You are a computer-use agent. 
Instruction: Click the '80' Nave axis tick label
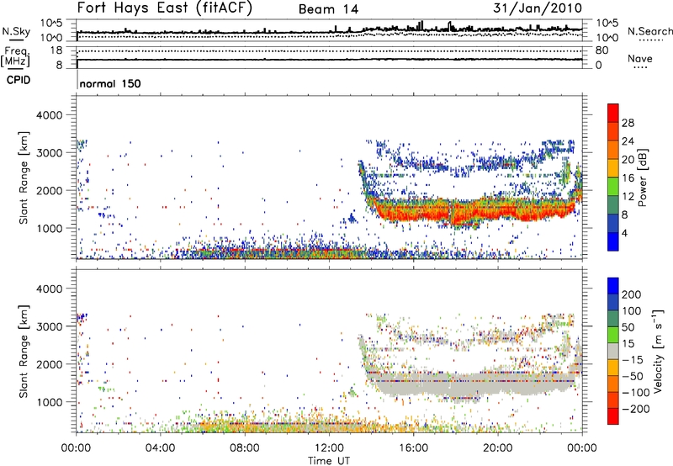(x=601, y=50)
